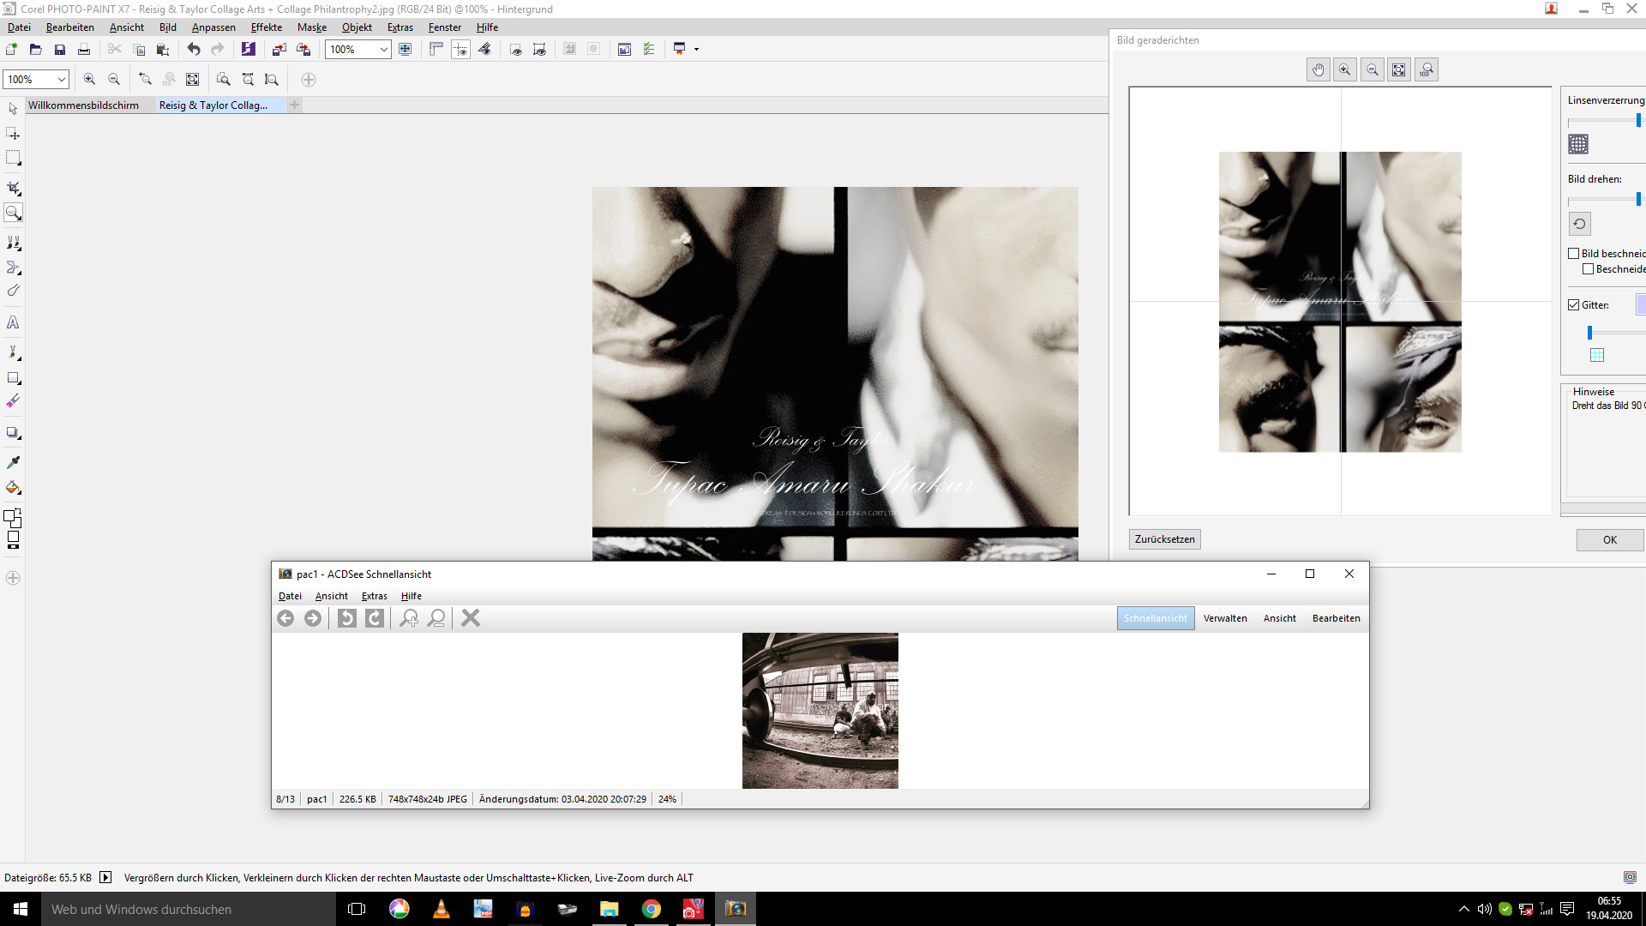Select the Fill bucket tool in the toolbox
Viewport: 1646px width, 926px height.
tap(13, 488)
